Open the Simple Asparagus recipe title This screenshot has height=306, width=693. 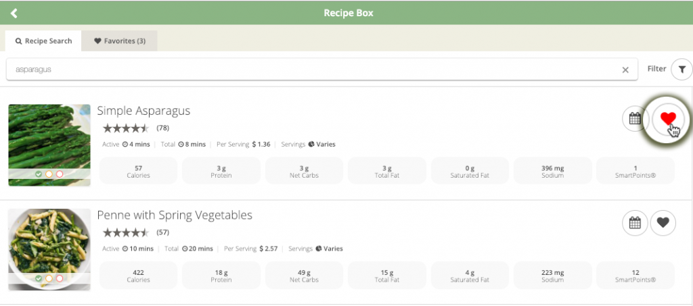[x=143, y=110]
